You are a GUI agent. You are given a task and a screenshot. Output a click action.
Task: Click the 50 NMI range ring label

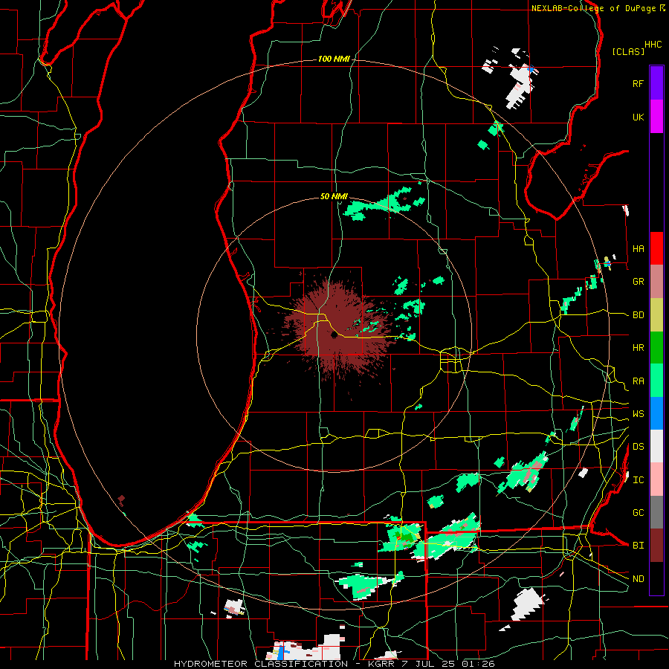(x=334, y=197)
